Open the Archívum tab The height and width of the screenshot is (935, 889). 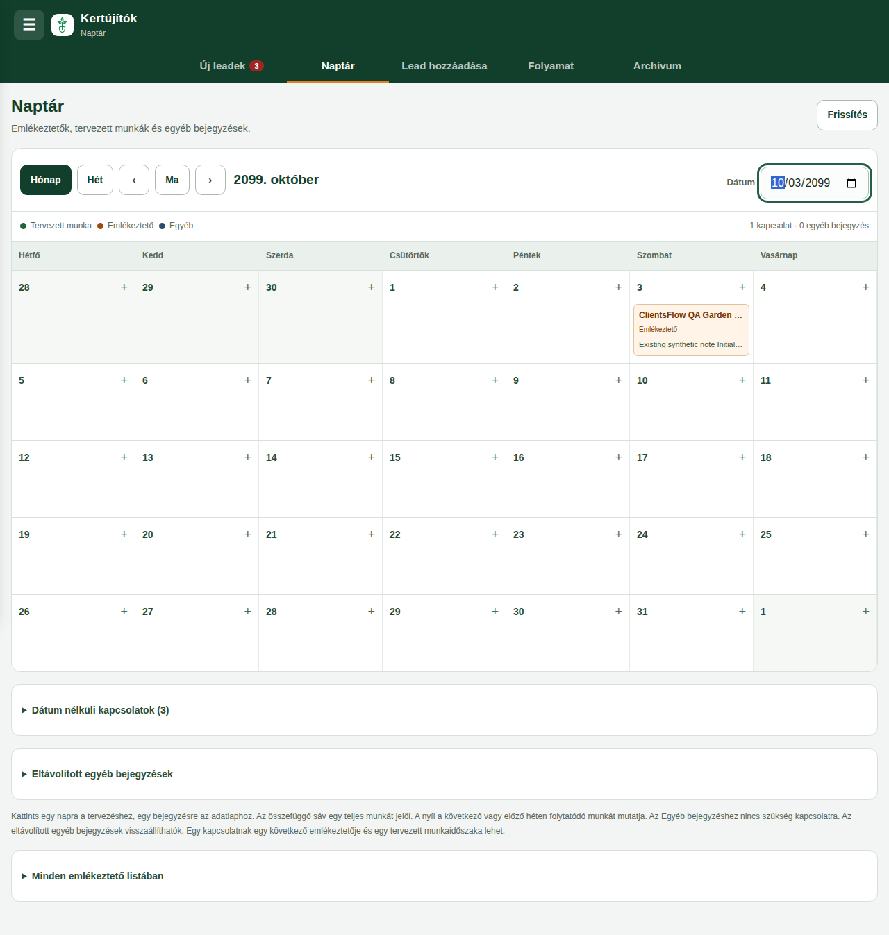[657, 66]
